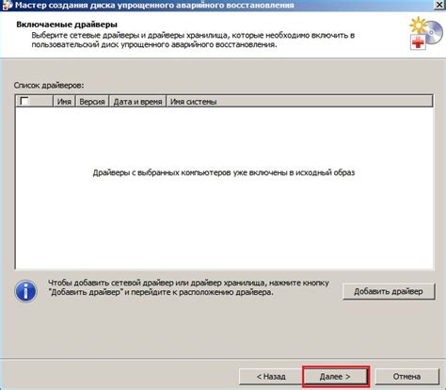The height and width of the screenshot is (390, 446).
Task: Click the wizard title bar text
Action: pyautogui.click(x=154, y=5)
